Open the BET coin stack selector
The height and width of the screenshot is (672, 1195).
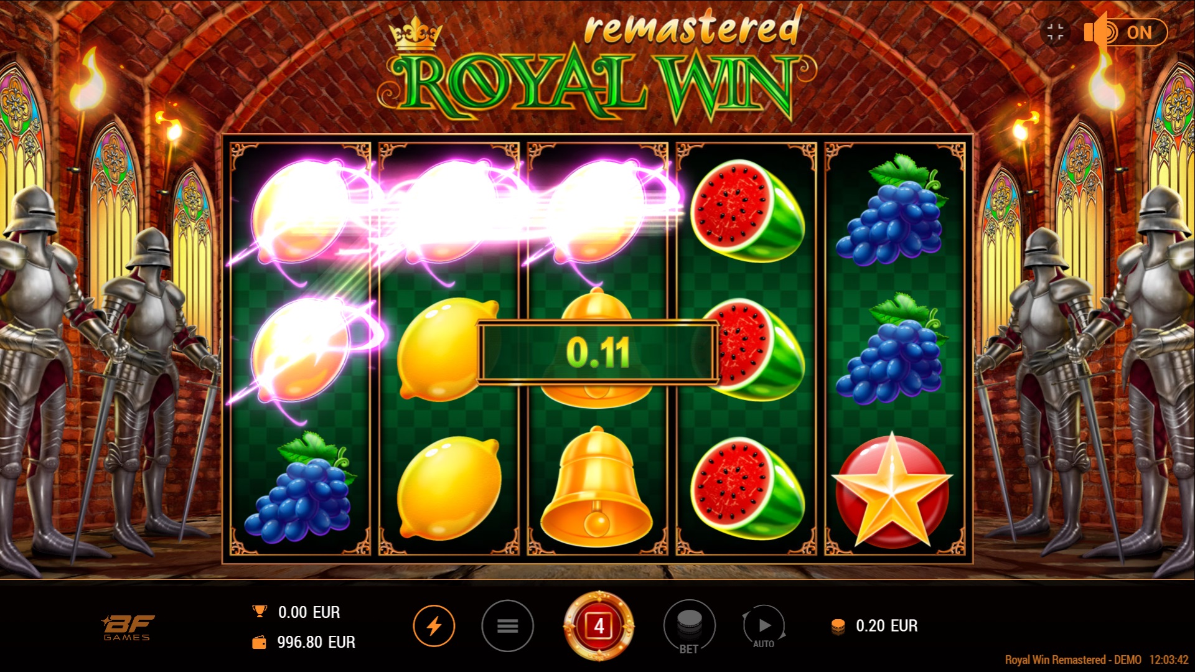coord(689,626)
